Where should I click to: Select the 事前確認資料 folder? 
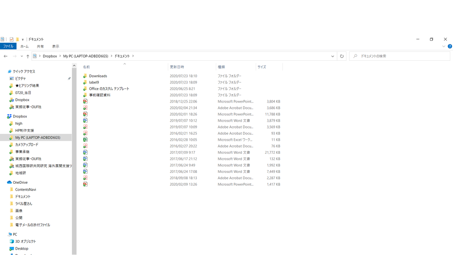coord(99,95)
